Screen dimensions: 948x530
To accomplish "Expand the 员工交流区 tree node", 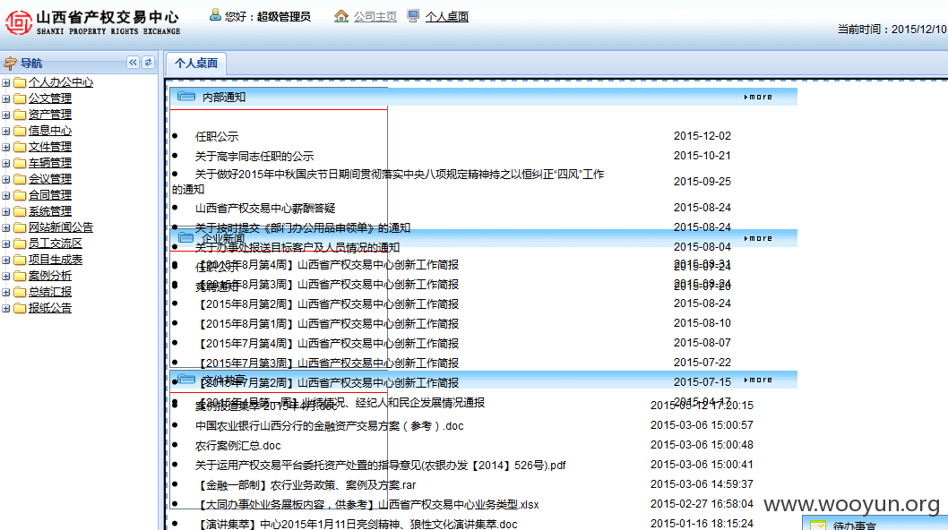I will pos(6,244).
